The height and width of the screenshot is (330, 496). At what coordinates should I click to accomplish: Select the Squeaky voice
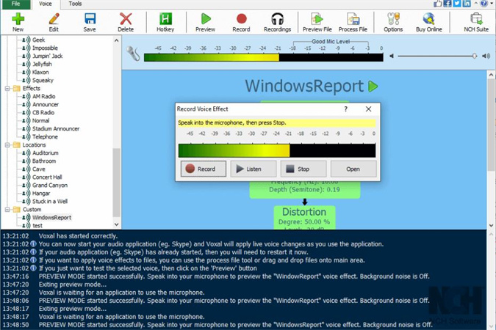click(x=43, y=80)
